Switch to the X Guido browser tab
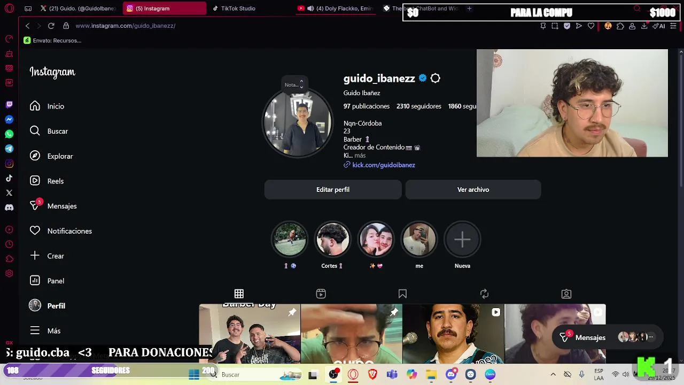Screen dimensions: 684x385 [78, 9]
